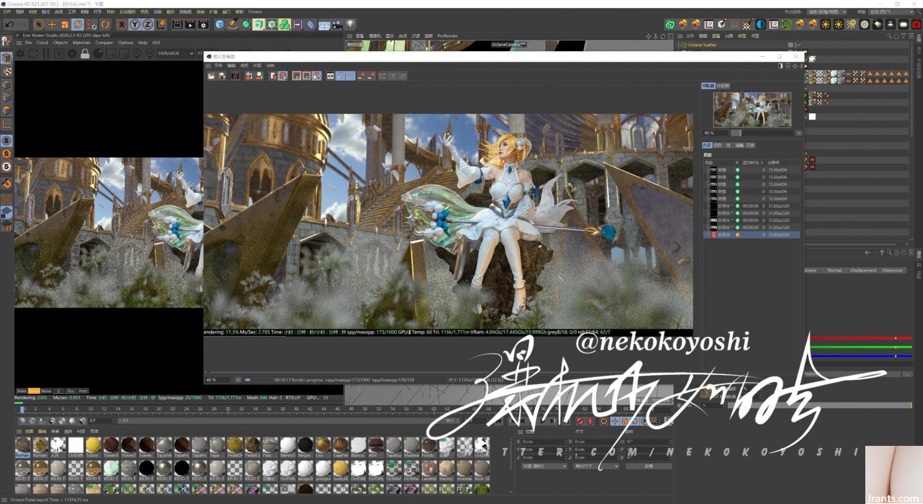Toggle Octane Scatter green enable checkmark

(x=798, y=45)
